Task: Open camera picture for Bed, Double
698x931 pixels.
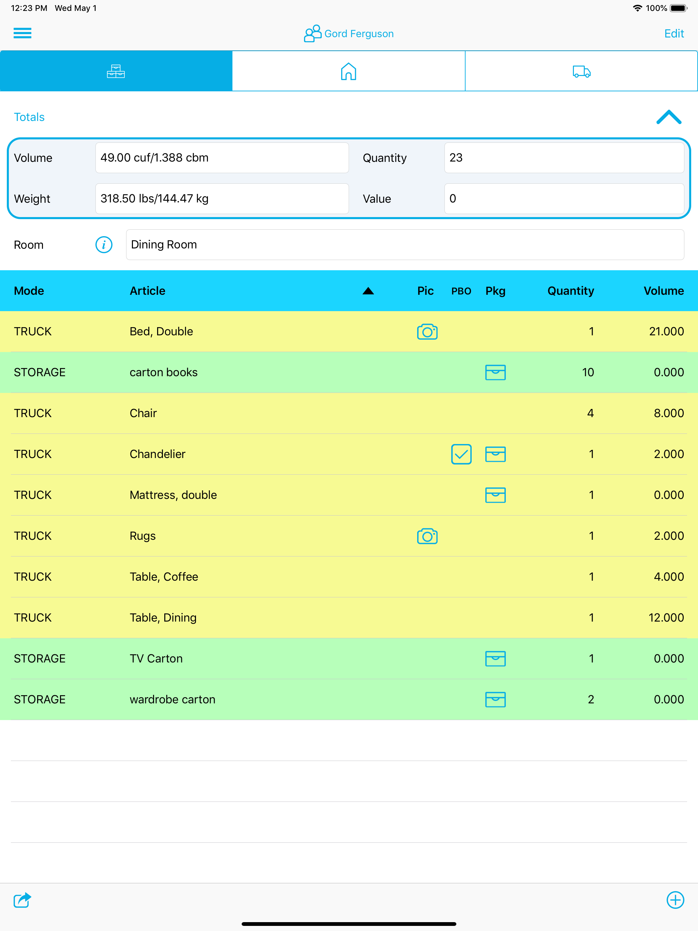Action: 427,332
